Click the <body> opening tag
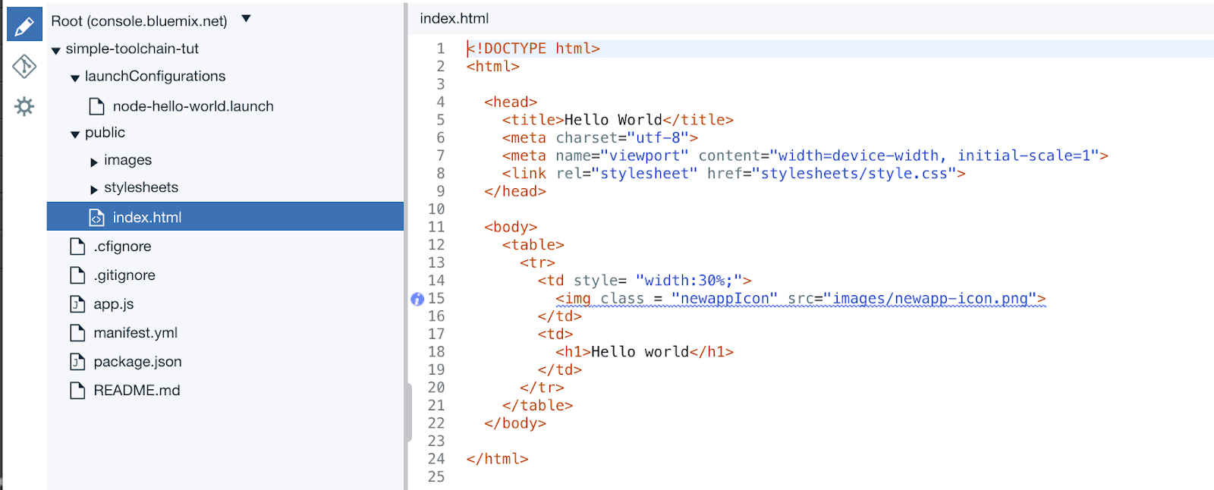 coord(511,227)
